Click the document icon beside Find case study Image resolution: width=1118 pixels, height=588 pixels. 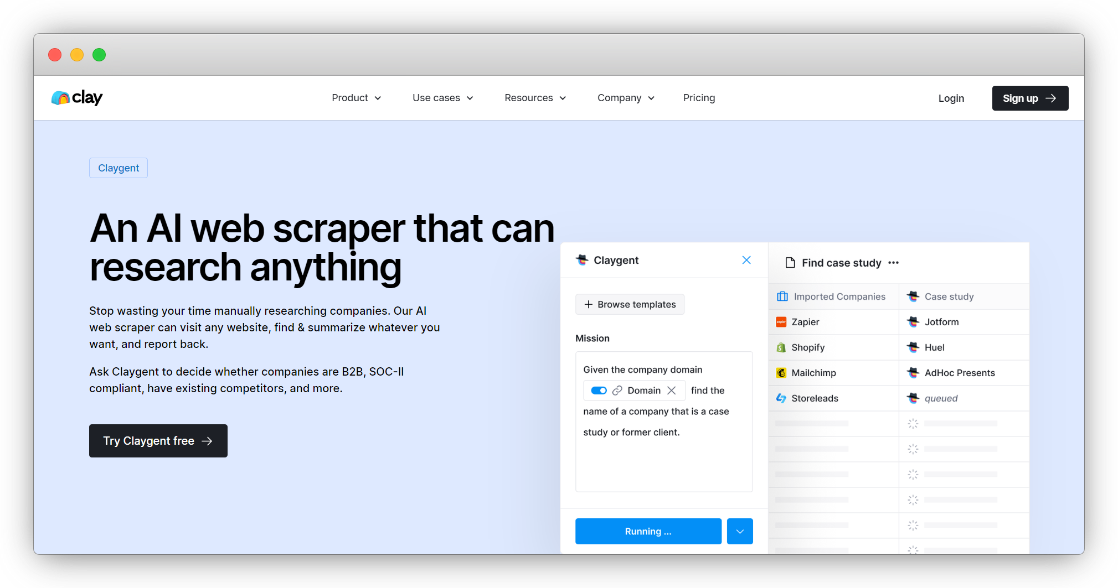790,263
